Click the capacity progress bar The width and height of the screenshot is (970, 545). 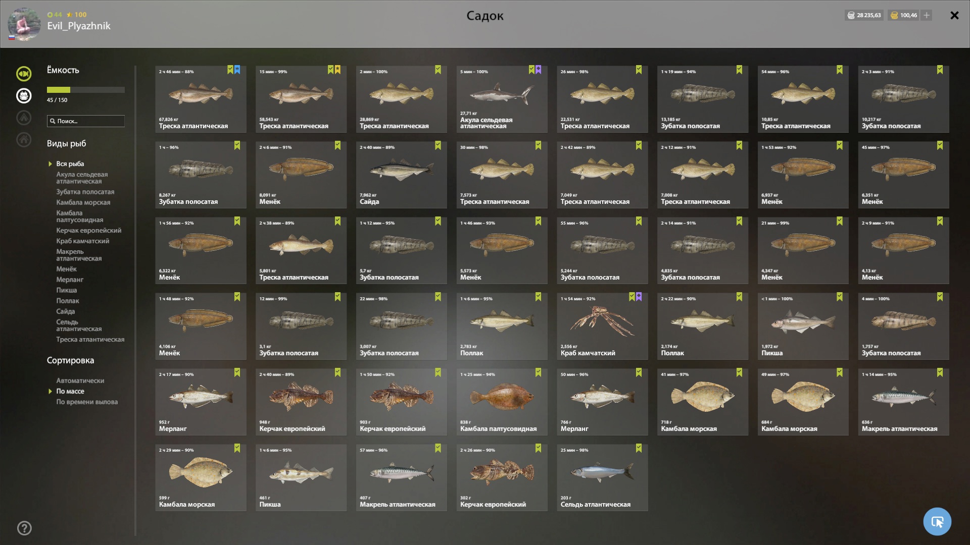pos(86,90)
